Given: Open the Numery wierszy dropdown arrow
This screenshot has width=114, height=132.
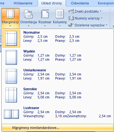Looking at the screenshot, I should tap(101, 18).
